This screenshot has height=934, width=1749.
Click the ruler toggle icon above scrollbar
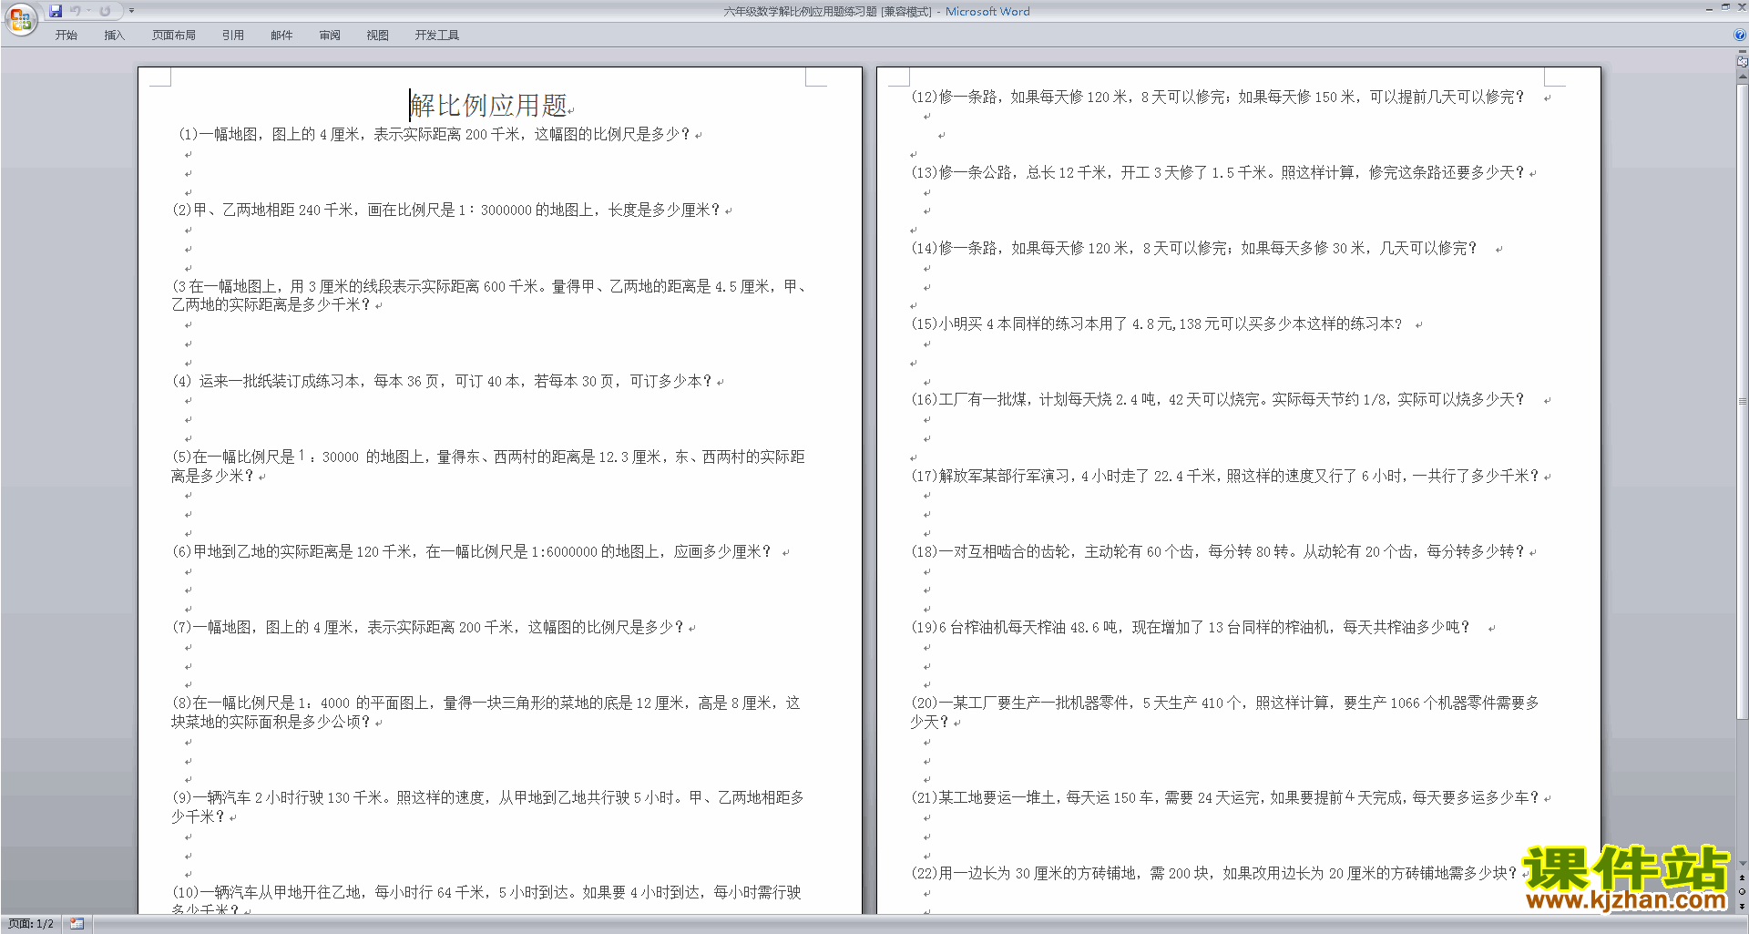(1742, 62)
